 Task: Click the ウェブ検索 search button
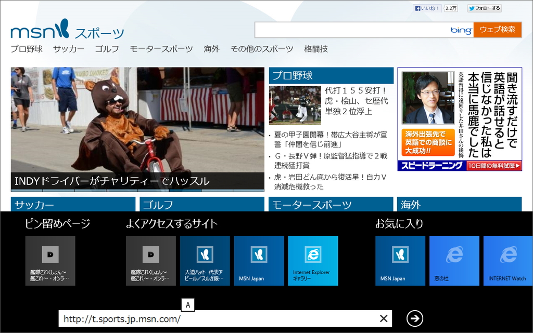click(x=497, y=30)
